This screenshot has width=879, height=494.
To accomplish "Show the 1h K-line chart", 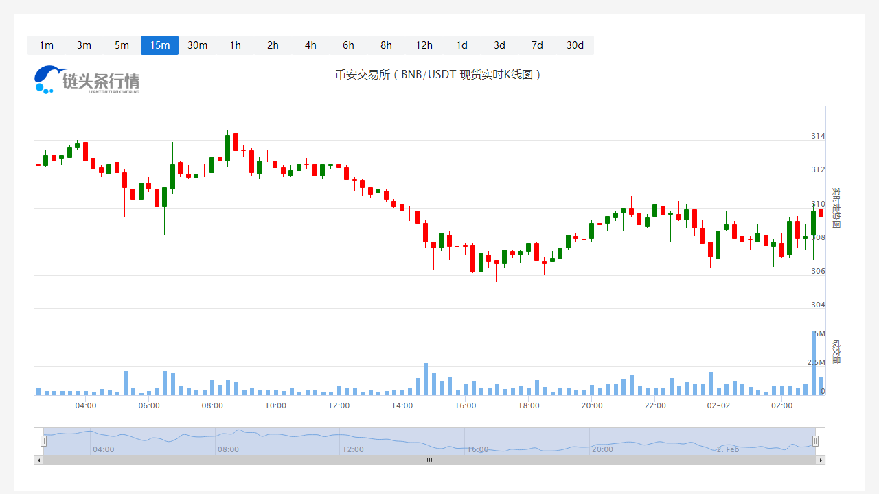I will (x=235, y=45).
